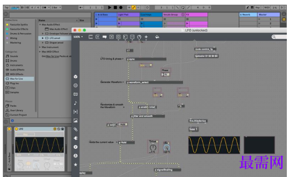Click the Tap tempo button
292x177 pixels.
point(7,7)
